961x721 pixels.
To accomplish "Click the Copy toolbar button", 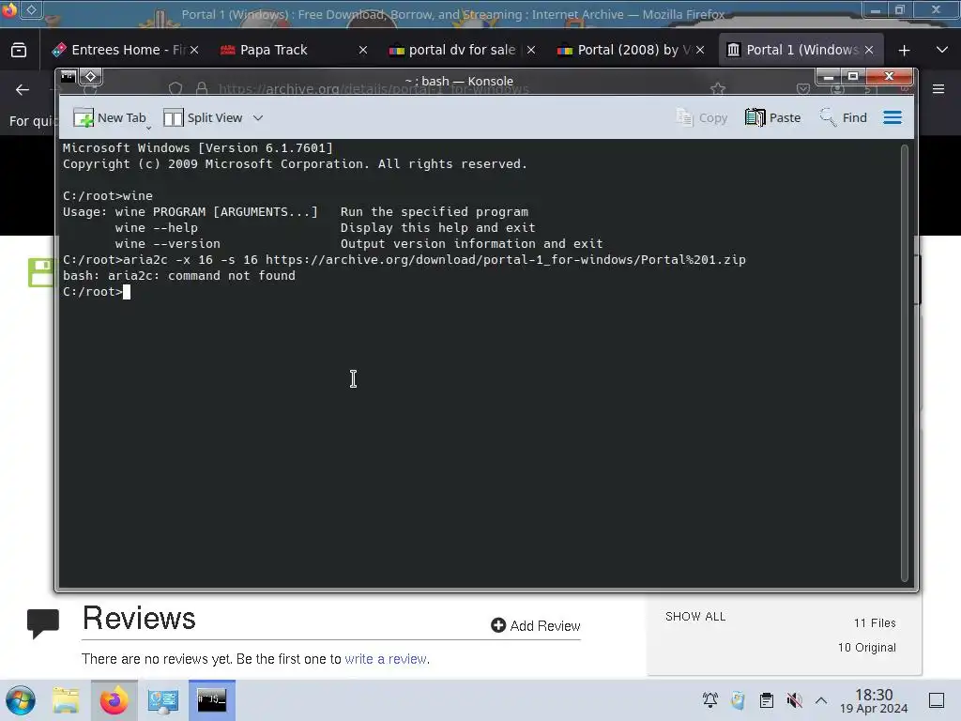I will (x=702, y=117).
